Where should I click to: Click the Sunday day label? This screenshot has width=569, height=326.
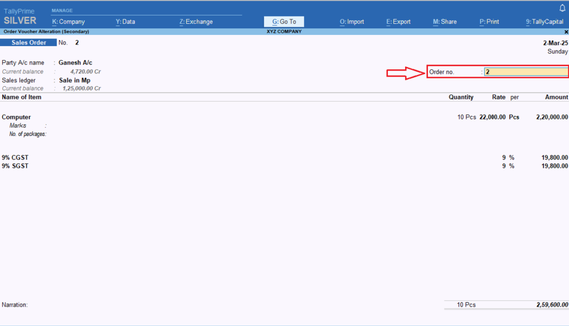(x=557, y=52)
